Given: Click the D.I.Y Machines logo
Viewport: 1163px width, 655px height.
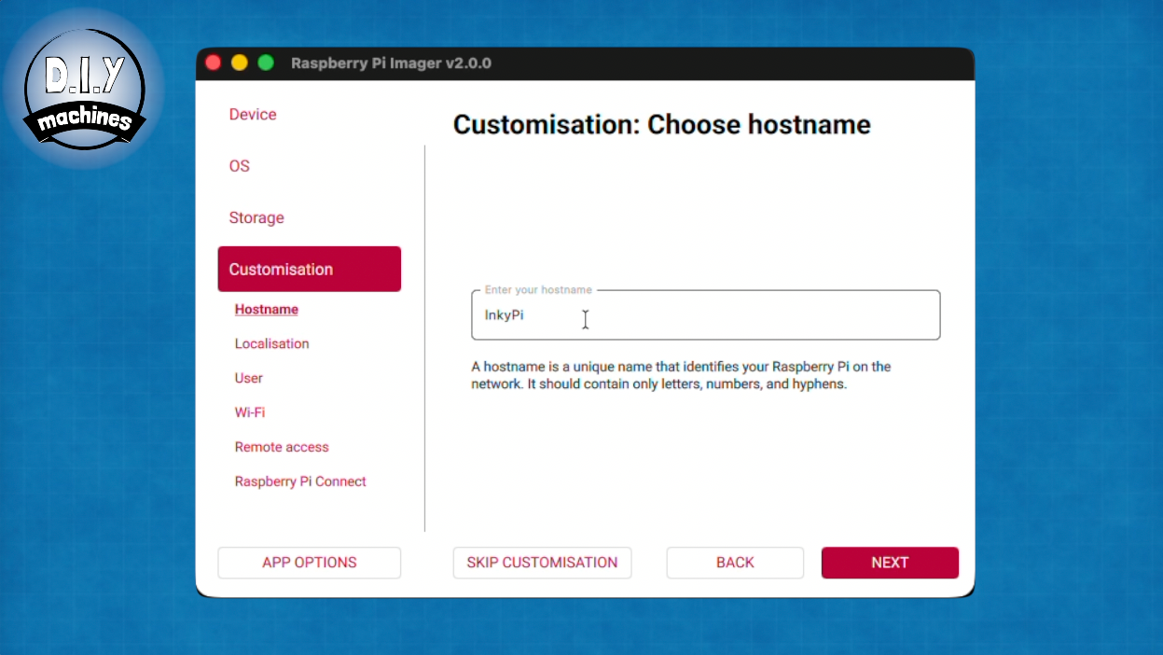Looking at the screenshot, I should (84, 89).
